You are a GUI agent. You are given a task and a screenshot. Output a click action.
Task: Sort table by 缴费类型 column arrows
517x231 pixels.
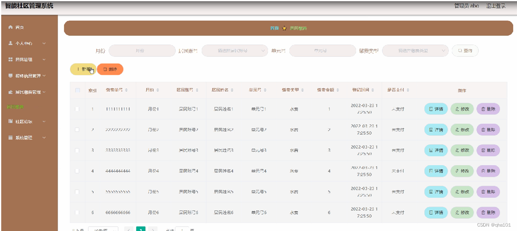[x=303, y=90]
